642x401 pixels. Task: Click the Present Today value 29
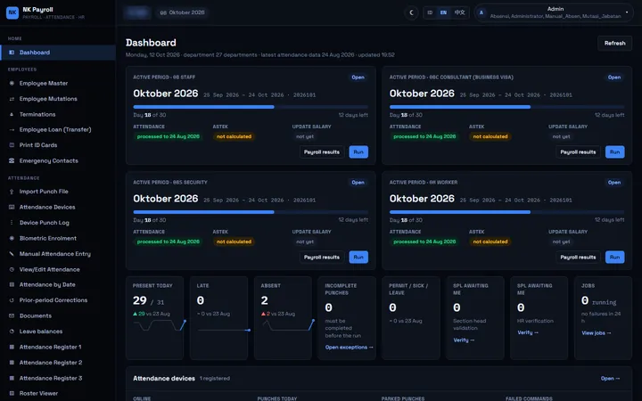(140, 300)
